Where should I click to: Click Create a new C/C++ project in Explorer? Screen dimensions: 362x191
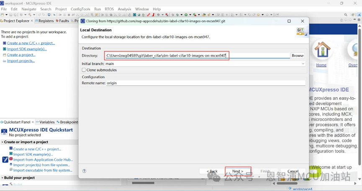[x=31, y=43]
